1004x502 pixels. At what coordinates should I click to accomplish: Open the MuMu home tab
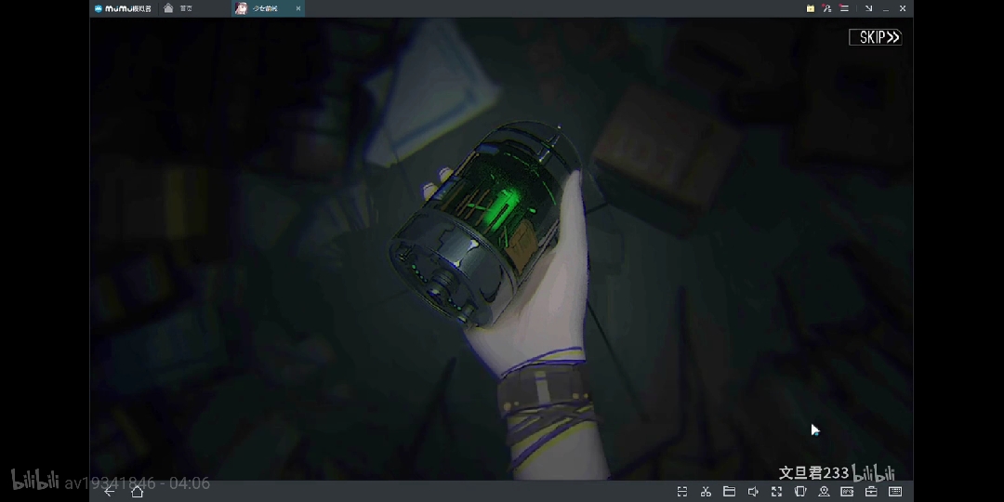[x=178, y=8]
